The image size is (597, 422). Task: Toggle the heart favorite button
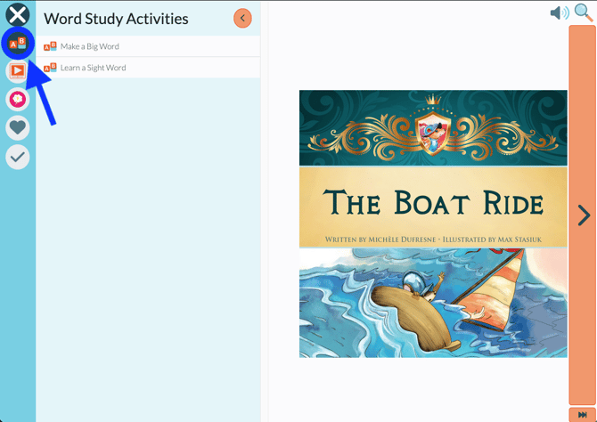[x=18, y=127]
